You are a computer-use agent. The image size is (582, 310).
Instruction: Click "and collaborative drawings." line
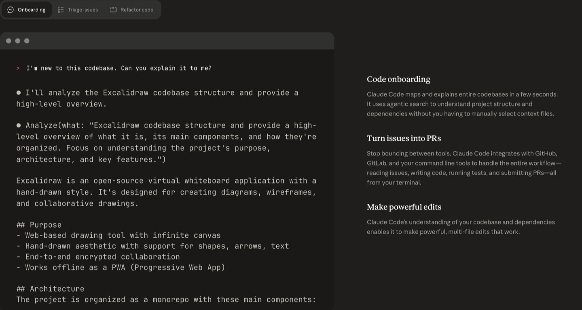pyautogui.click(x=77, y=203)
